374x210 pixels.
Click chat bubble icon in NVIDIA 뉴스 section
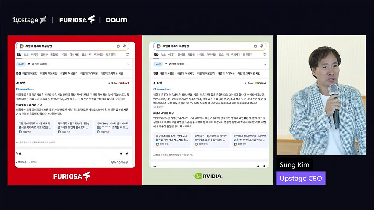click(x=264, y=166)
